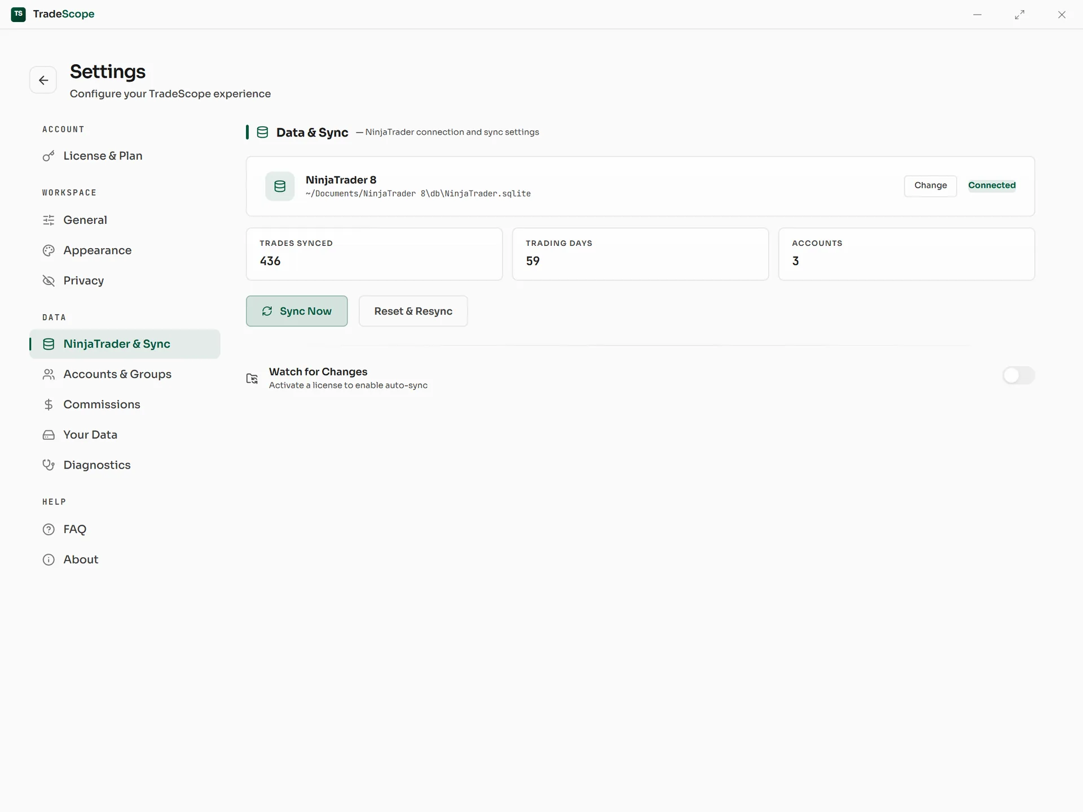The height and width of the screenshot is (812, 1083).
Task: Minimize the TradeScope window
Action: (978, 15)
